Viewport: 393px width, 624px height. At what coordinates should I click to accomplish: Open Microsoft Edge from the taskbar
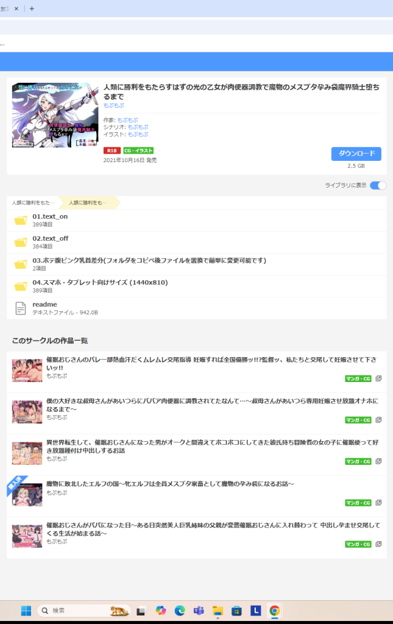click(x=180, y=611)
